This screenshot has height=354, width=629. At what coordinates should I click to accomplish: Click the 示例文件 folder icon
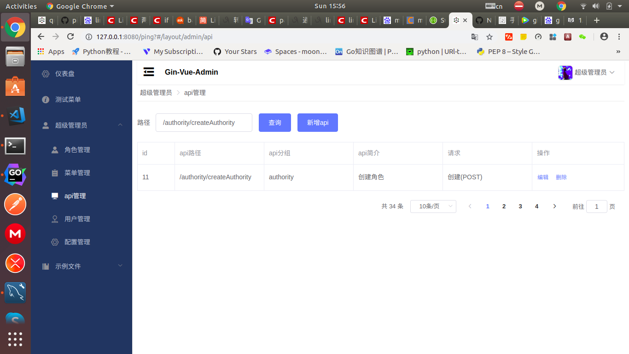[x=47, y=266]
